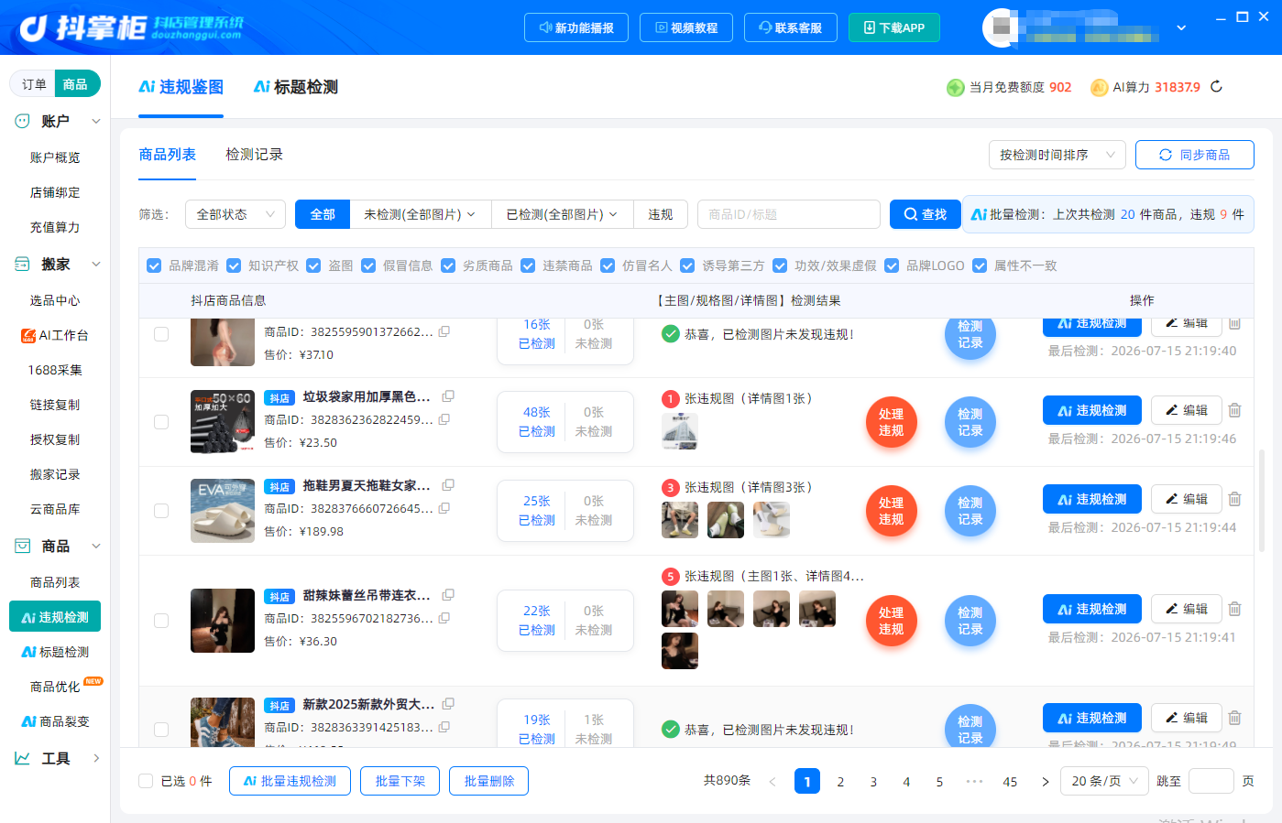Expand 已检测(全部图片) dropdown

coord(563,214)
